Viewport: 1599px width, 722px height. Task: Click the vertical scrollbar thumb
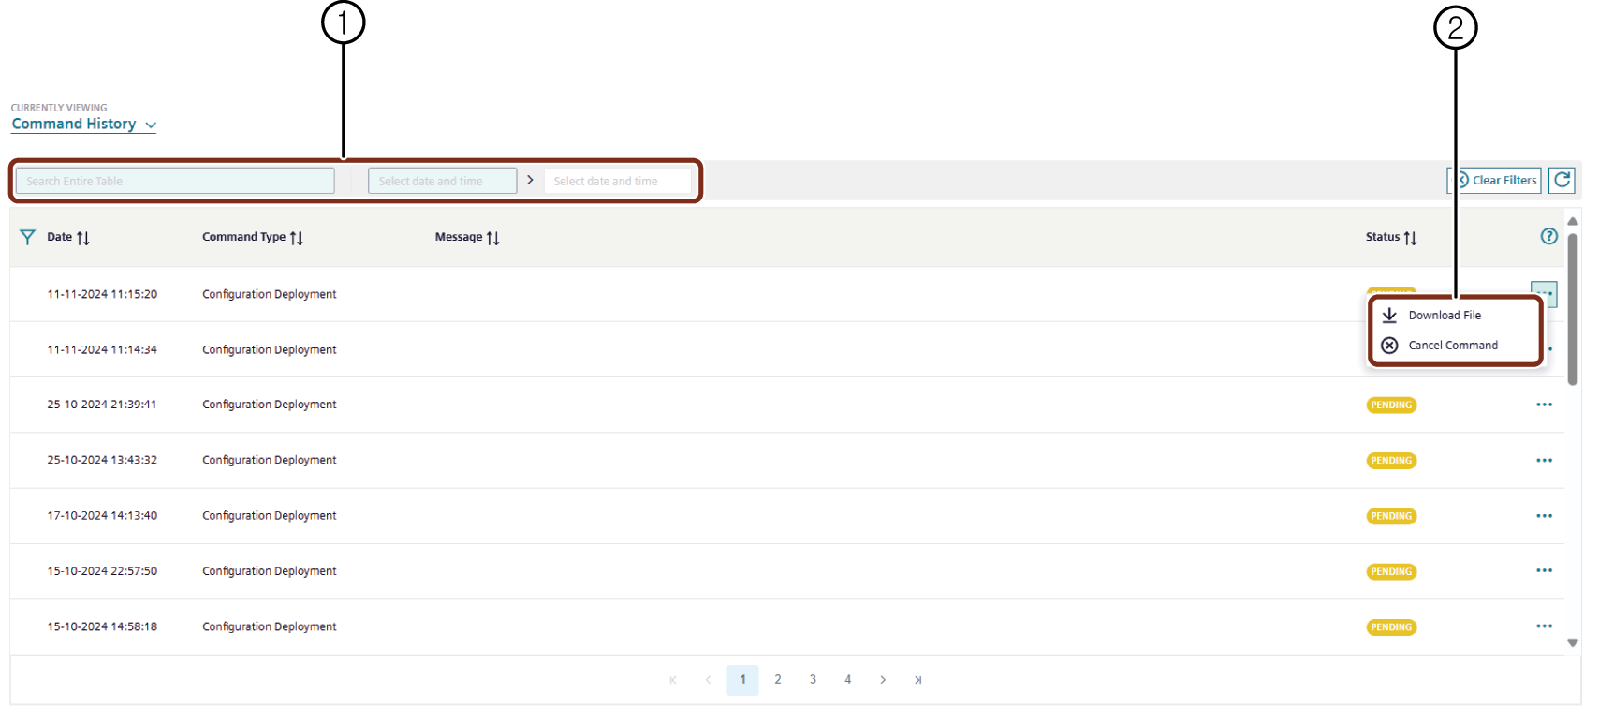click(x=1573, y=309)
